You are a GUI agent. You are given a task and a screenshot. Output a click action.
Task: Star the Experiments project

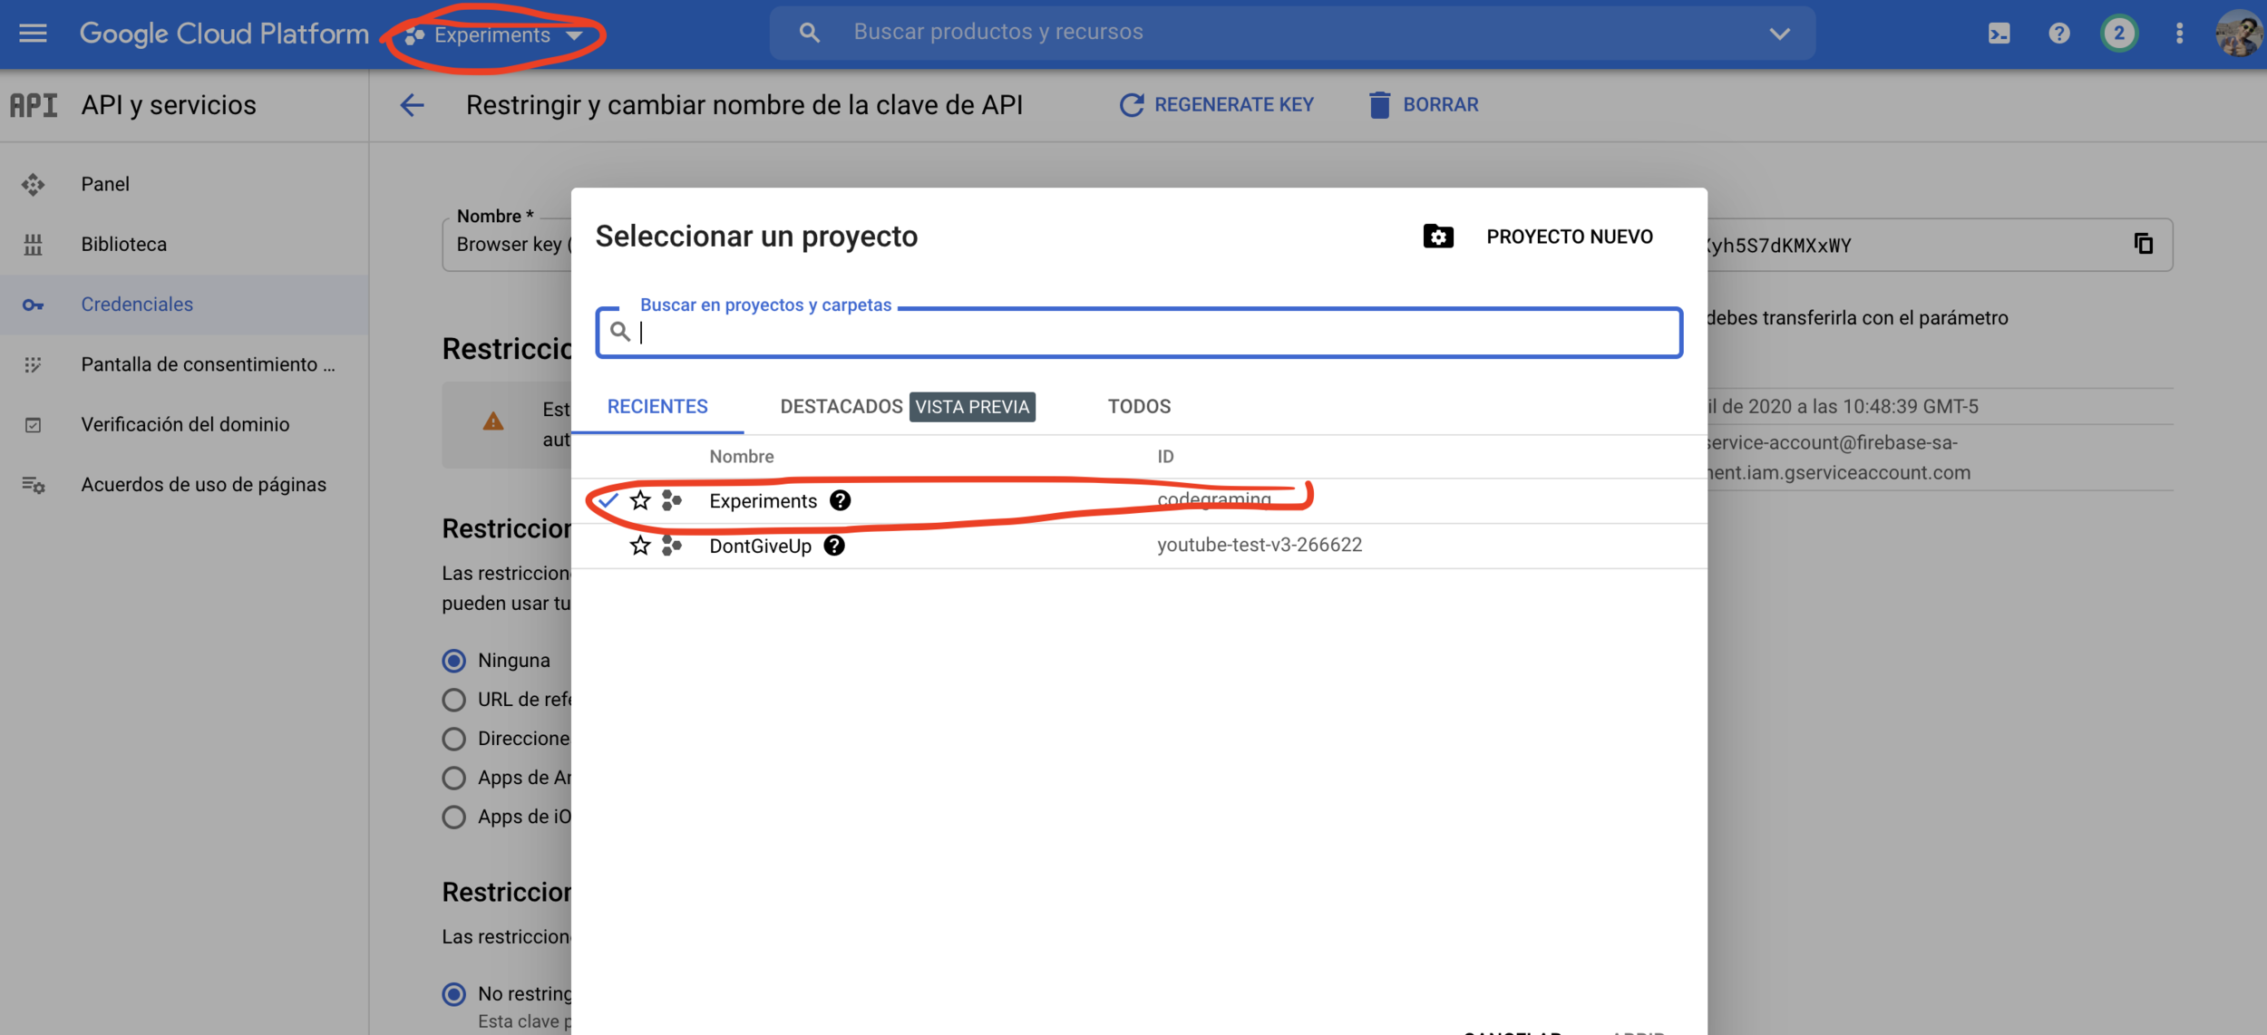coord(640,500)
